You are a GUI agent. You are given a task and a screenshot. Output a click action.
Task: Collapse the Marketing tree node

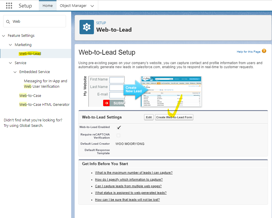pyautogui.click(x=10, y=45)
